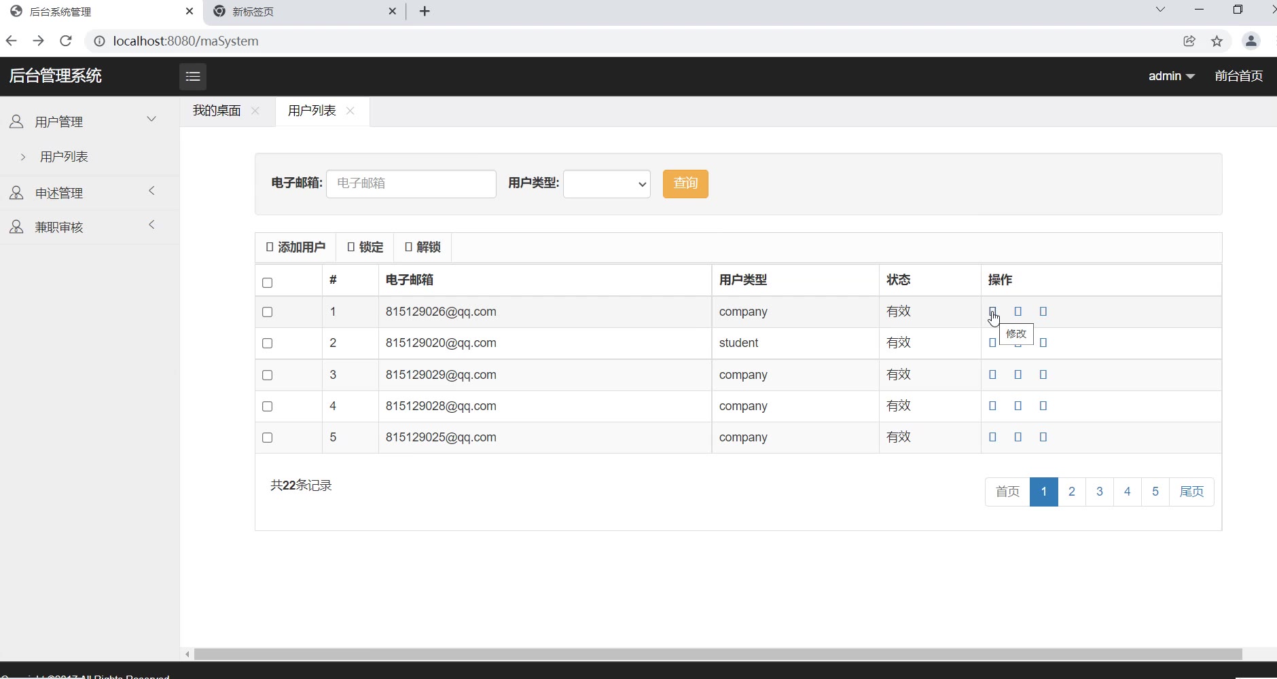The height and width of the screenshot is (679, 1277).
Task: Jump to 首页 first page in pagination
Action: (x=1008, y=492)
